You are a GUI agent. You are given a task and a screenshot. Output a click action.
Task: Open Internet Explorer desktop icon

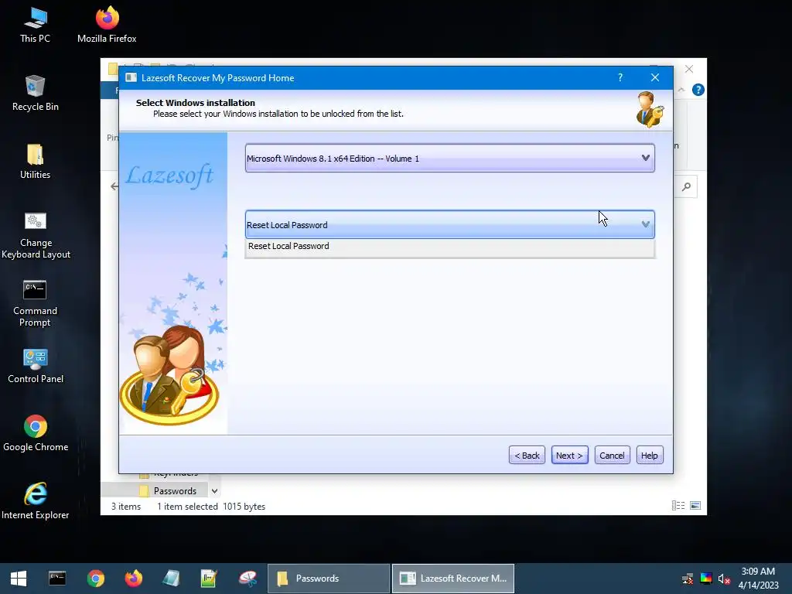[x=36, y=501]
